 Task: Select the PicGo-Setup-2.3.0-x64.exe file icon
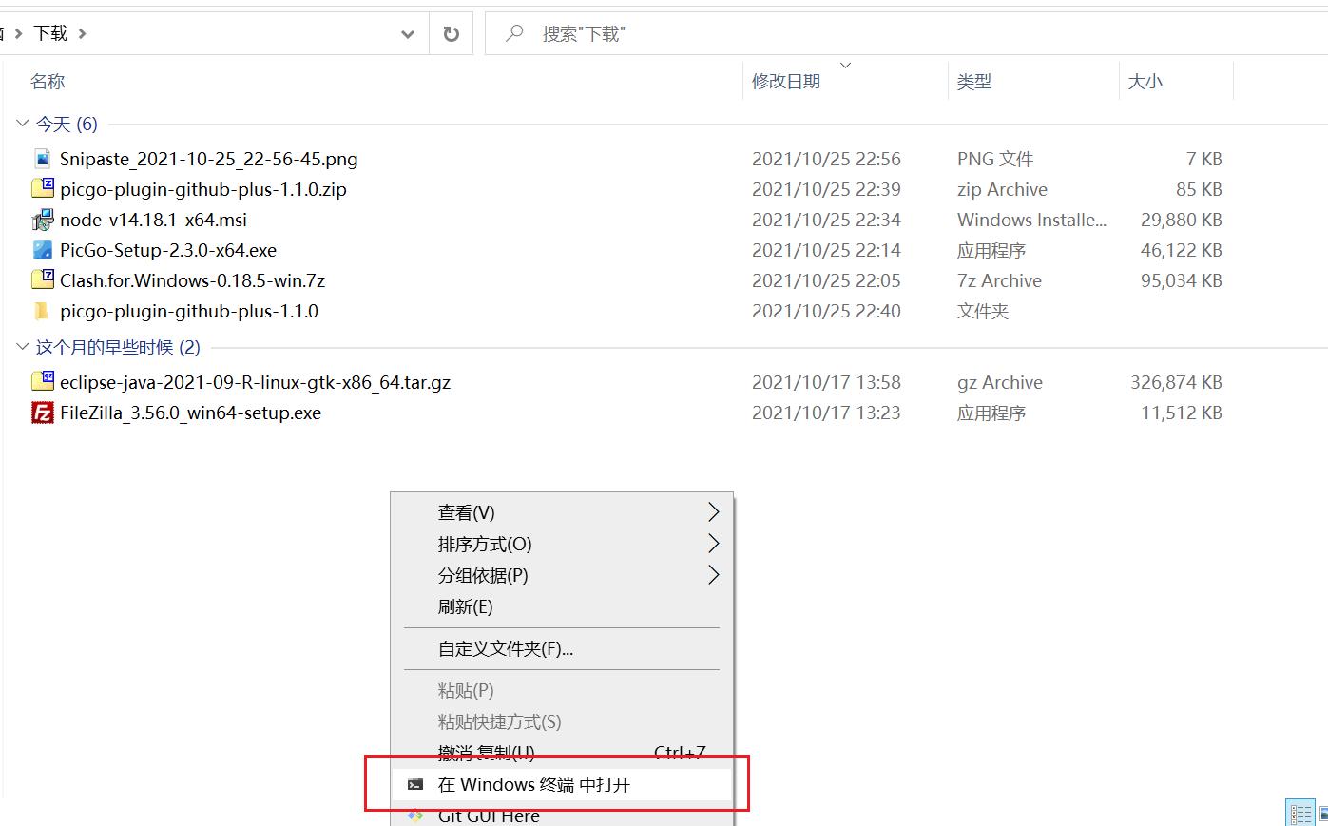point(43,250)
